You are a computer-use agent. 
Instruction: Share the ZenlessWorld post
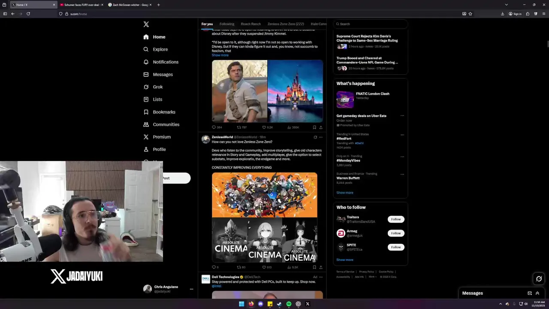pos(320,267)
